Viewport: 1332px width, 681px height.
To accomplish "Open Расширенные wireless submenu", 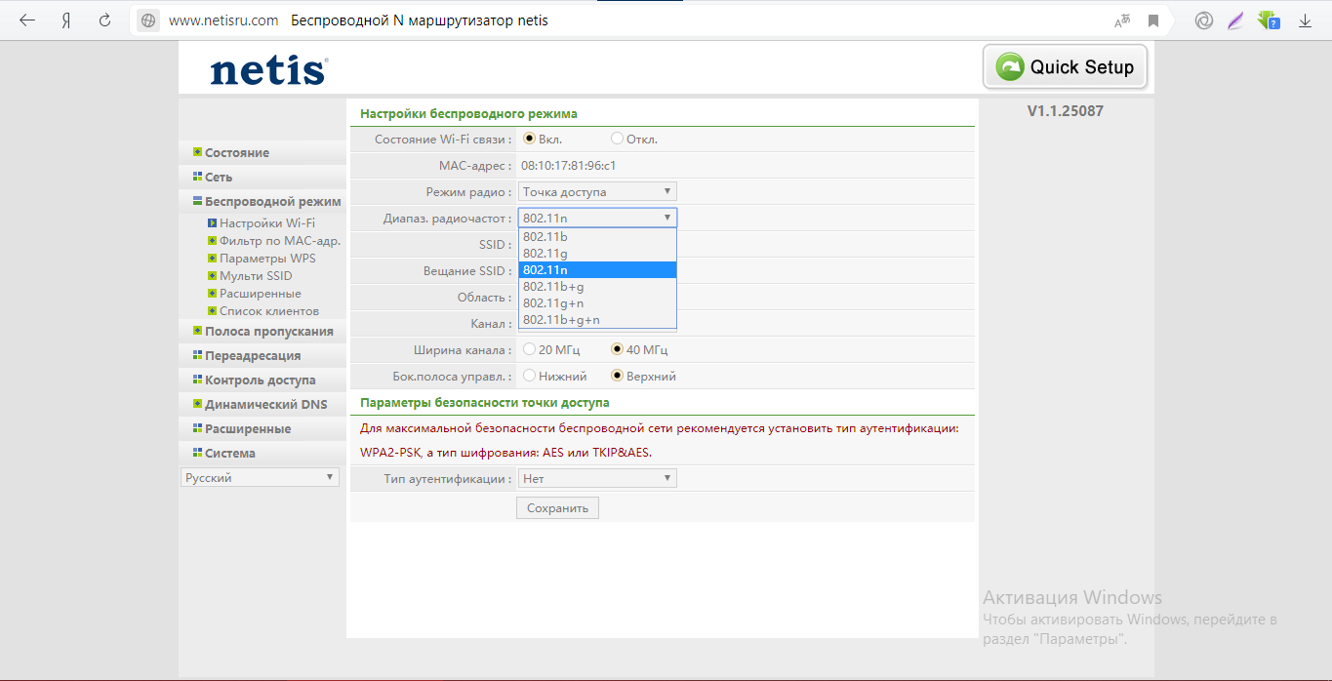I will [x=260, y=294].
